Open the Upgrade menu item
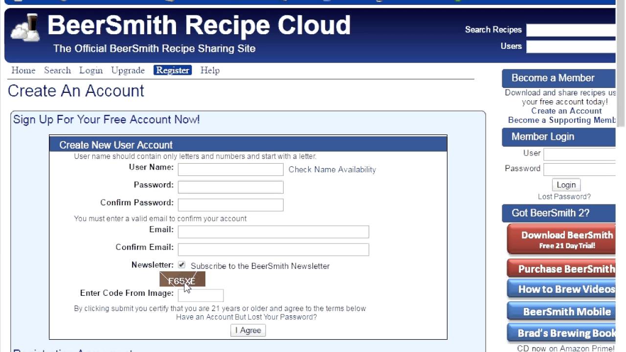Screen dimensions: 626x352 [x=128, y=70]
